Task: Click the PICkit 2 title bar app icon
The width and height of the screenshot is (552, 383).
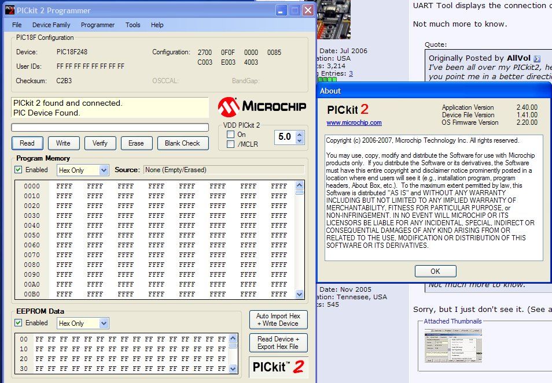Action: point(10,10)
